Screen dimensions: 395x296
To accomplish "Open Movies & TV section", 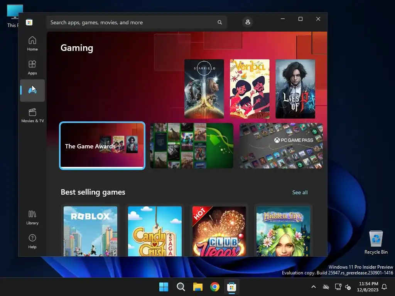I will (x=32, y=115).
